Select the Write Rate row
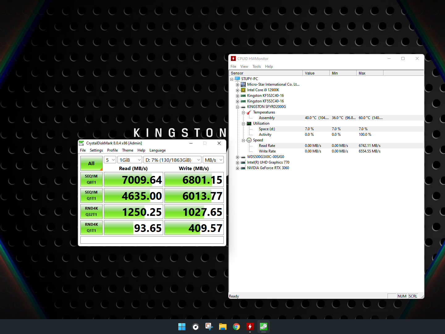This screenshot has height=334, width=445. point(326,151)
